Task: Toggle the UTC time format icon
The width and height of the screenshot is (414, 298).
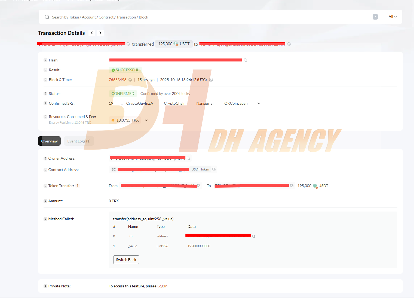Action: [211, 80]
